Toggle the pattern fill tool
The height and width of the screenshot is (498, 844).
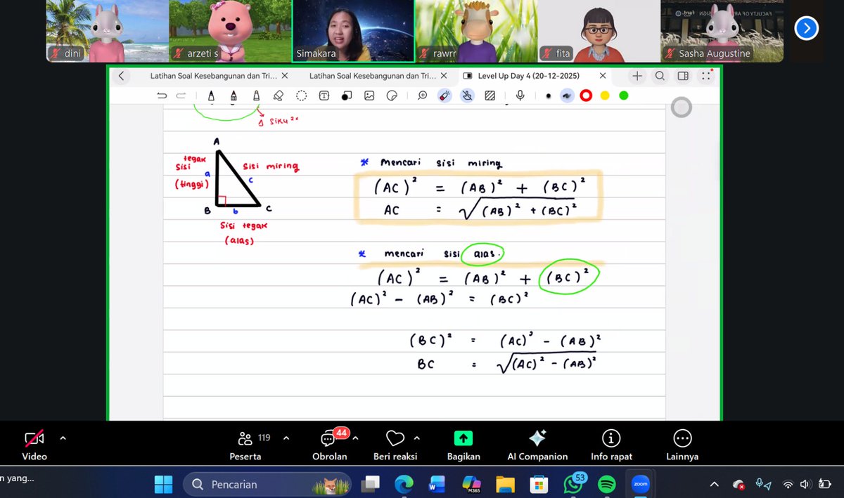pyautogui.click(x=490, y=96)
